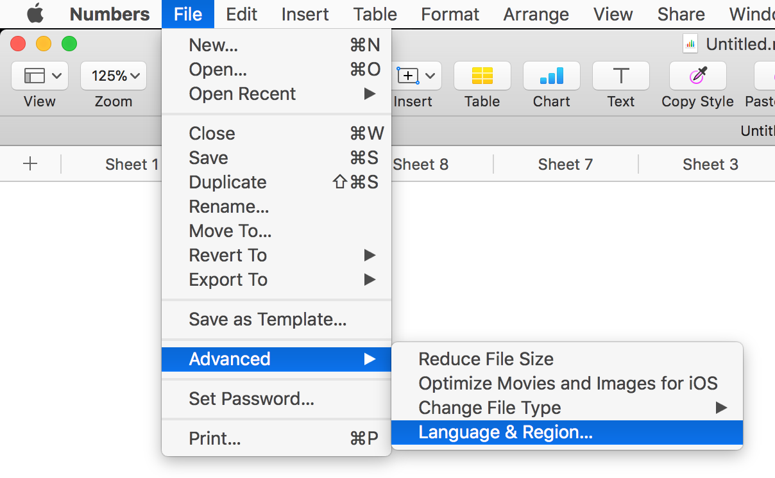Open the Apple menu
This screenshot has width=775, height=478.
pyautogui.click(x=35, y=13)
